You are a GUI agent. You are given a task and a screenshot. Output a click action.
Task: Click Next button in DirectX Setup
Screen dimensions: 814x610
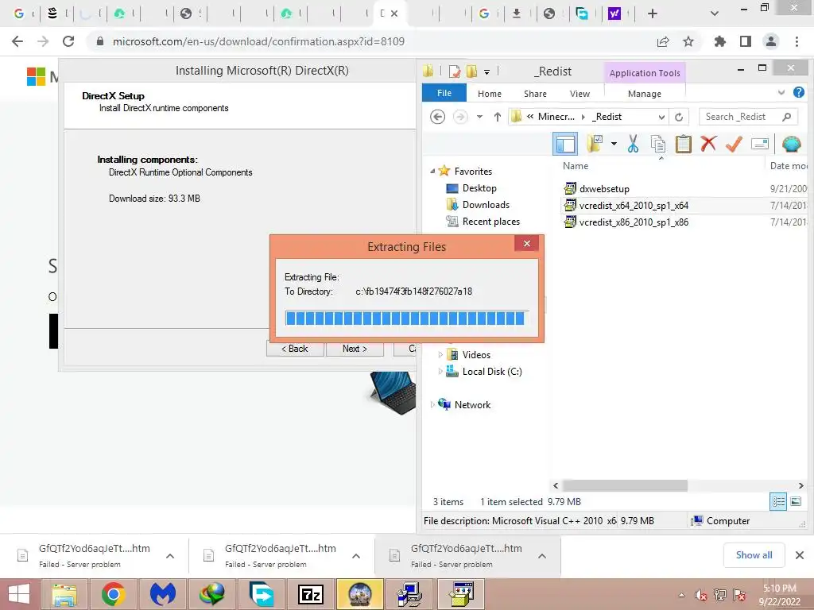355,349
